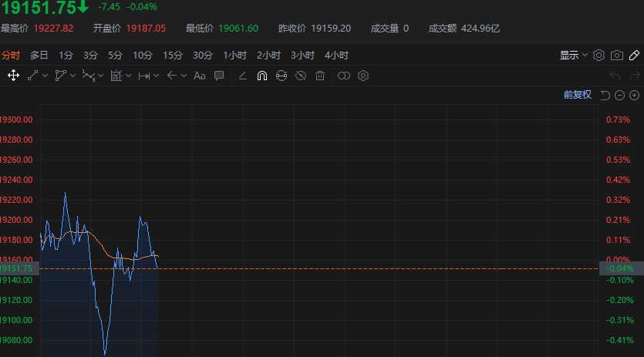Click the text annotation Aa tool
The height and width of the screenshot is (357, 644).
[x=199, y=76]
